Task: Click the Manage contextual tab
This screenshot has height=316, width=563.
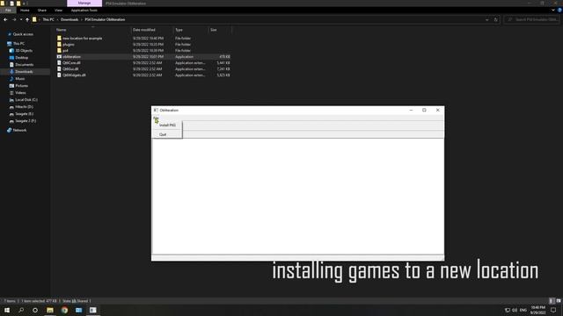Action: pyautogui.click(x=84, y=4)
